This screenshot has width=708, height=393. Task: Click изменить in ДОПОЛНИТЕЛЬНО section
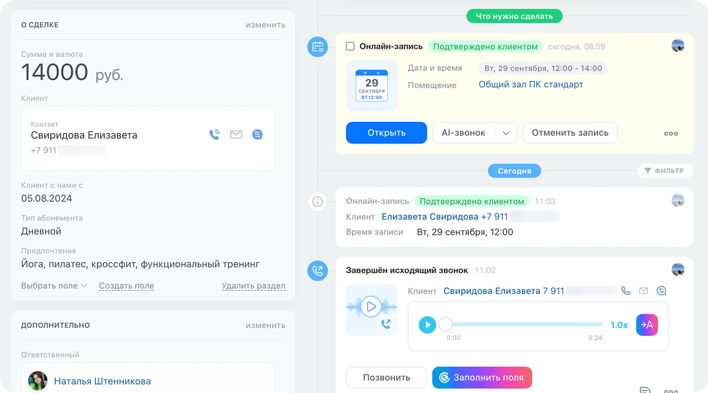click(x=265, y=325)
